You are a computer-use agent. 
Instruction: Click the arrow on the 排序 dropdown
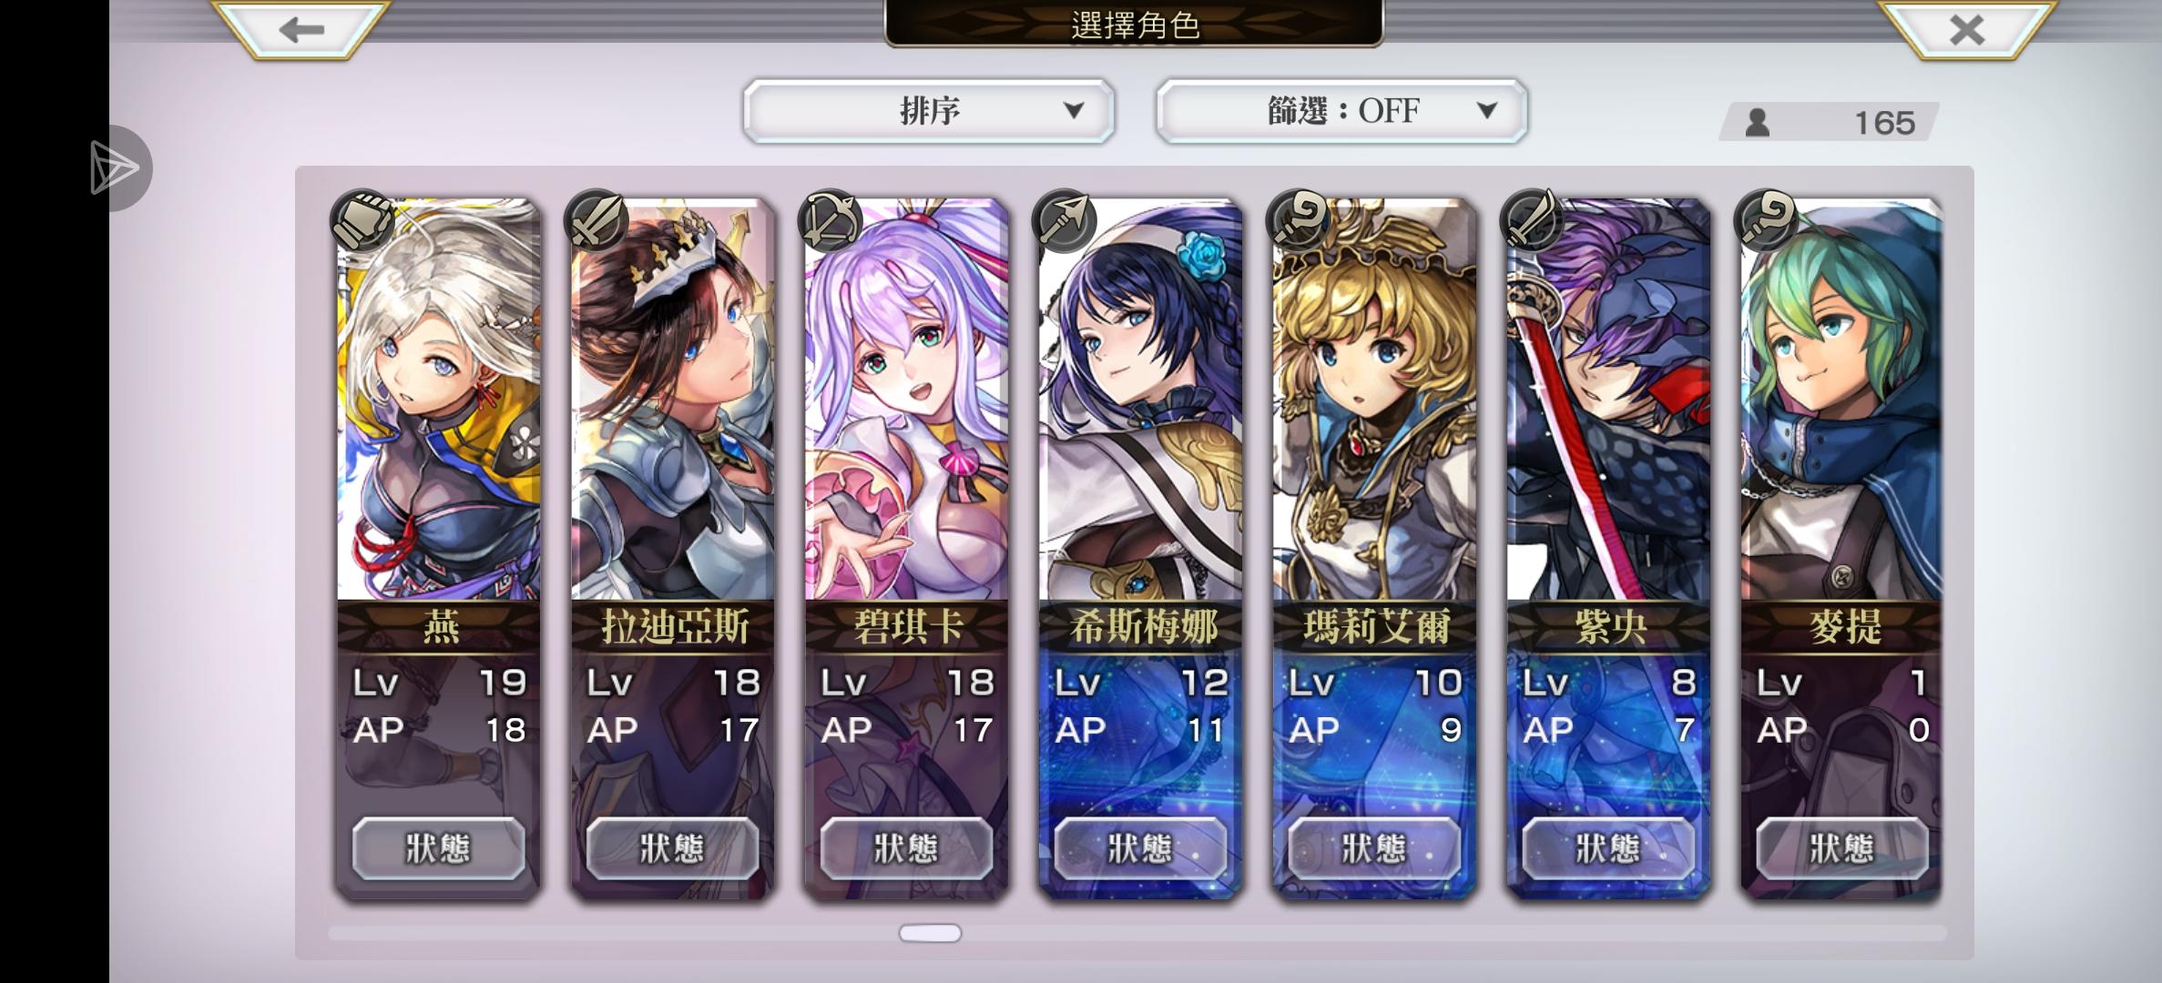(1074, 111)
